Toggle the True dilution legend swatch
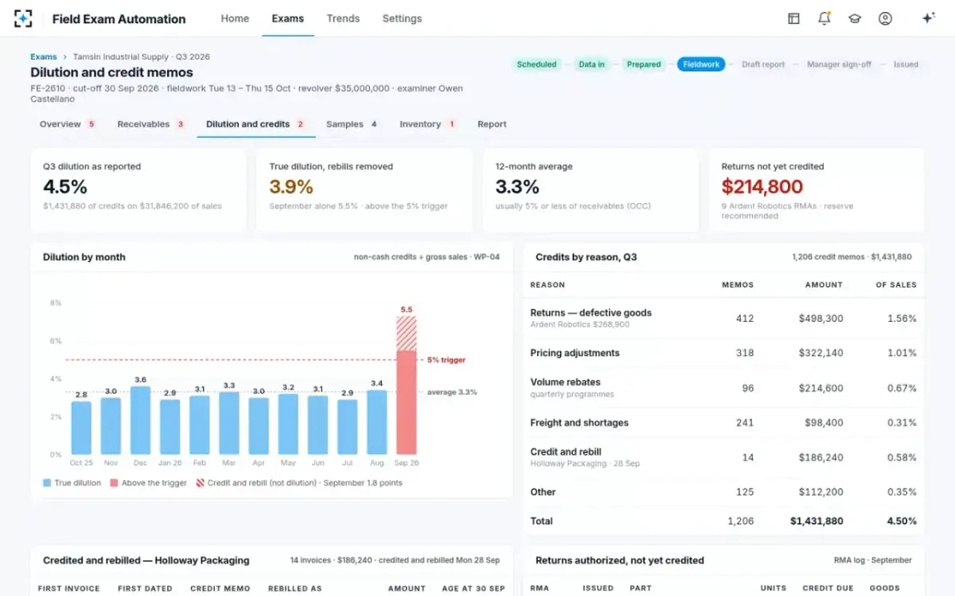This screenshot has width=955, height=596. tap(47, 482)
